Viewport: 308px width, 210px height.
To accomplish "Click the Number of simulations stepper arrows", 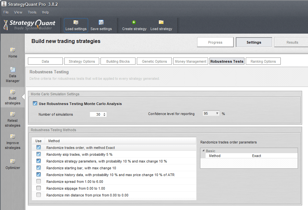I will pos(104,114).
